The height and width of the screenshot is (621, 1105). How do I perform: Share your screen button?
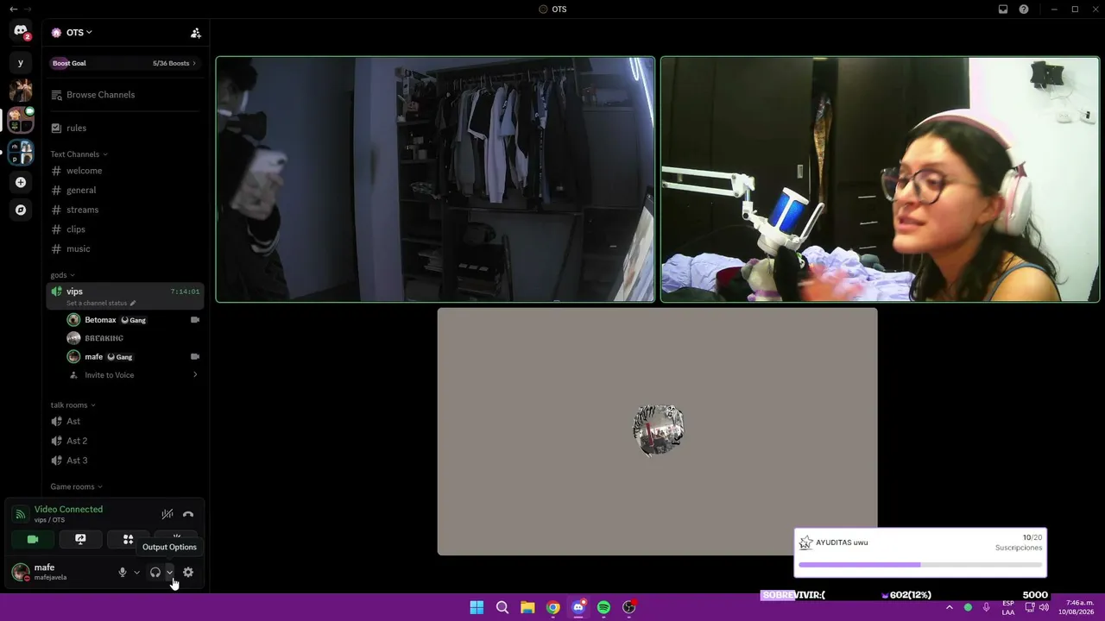click(x=80, y=539)
